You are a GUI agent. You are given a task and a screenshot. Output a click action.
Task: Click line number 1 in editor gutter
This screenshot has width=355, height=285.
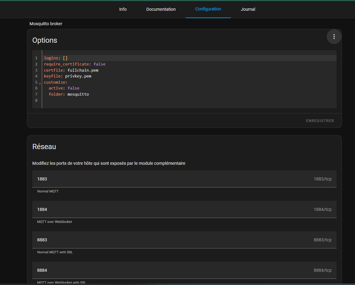[x=36, y=58]
